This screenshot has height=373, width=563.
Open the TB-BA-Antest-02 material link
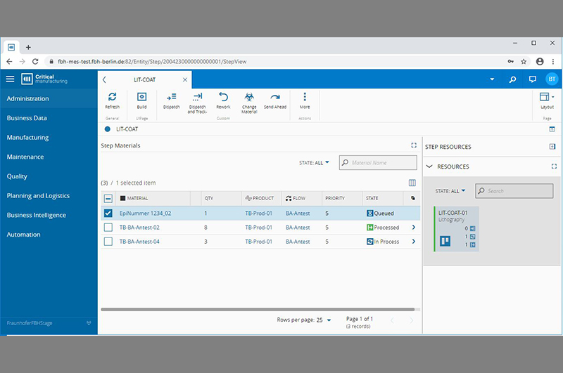coord(139,228)
